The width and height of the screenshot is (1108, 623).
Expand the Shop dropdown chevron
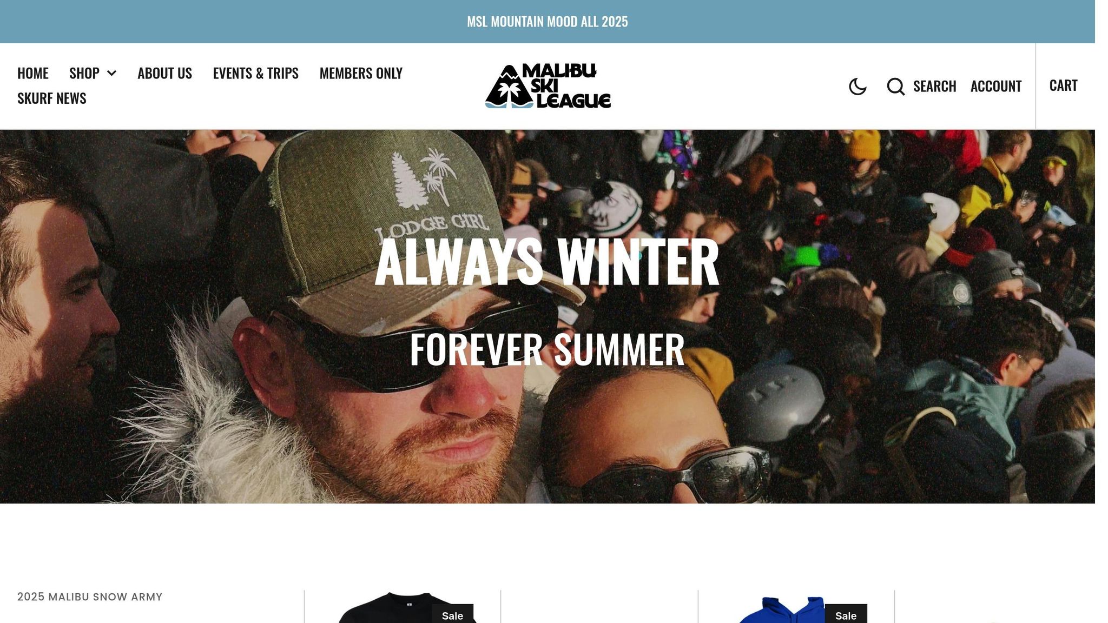pyautogui.click(x=111, y=73)
